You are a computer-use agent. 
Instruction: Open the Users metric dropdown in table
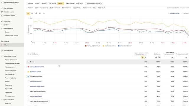point(140,54)
